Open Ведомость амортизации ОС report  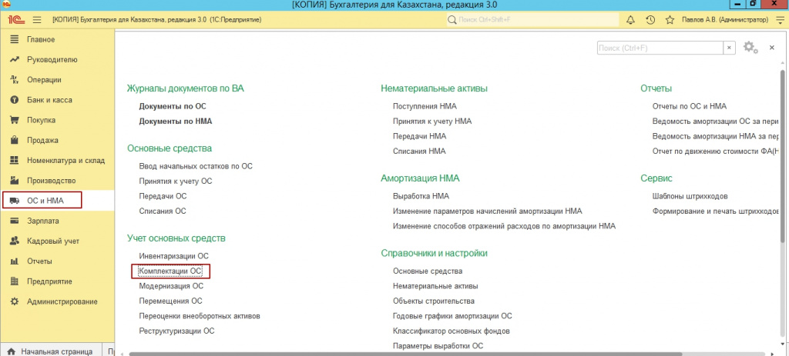click(x=716, y=121)
